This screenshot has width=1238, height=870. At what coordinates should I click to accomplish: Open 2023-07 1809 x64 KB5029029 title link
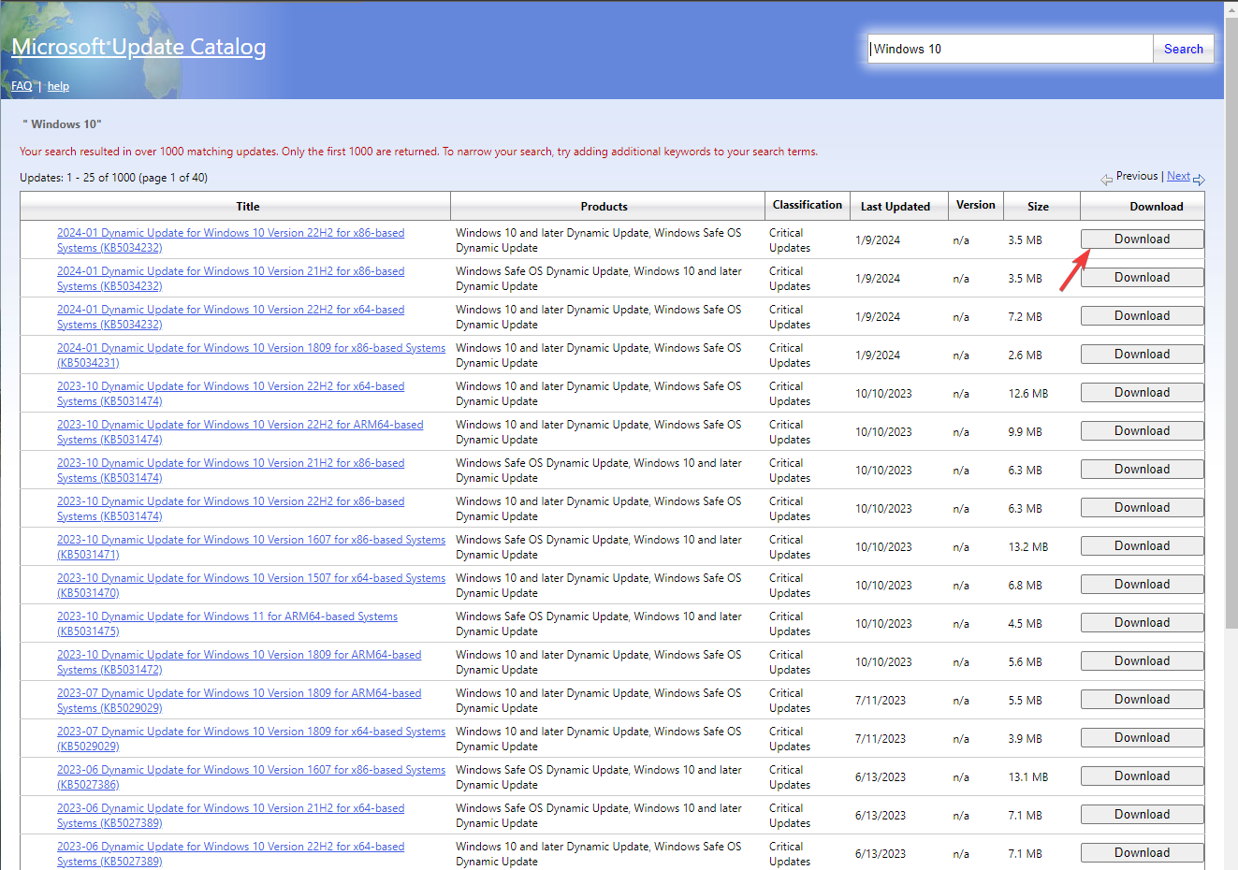click(251, 739)
